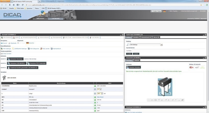The height and width of the screenshot is (113, 209).
Task: Select the green 3D view mode logo
Action: [202, 67]
